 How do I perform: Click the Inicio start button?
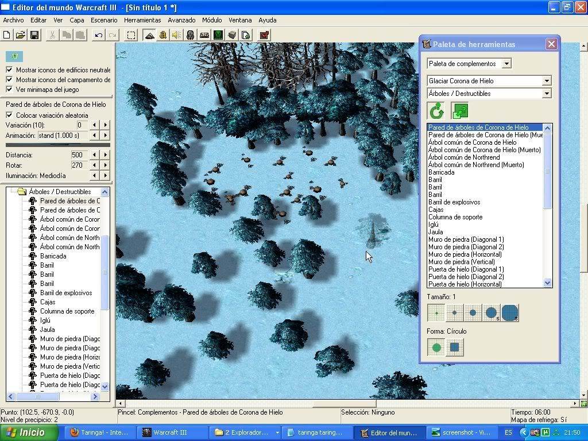[29, 433]
